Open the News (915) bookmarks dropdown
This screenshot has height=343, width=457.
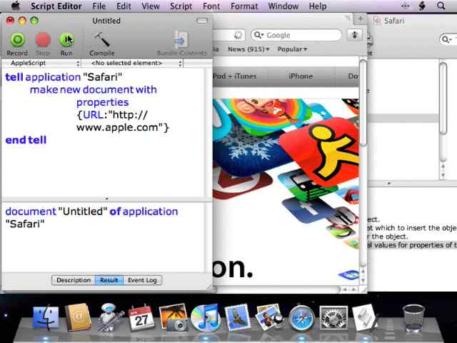(248, 49)
